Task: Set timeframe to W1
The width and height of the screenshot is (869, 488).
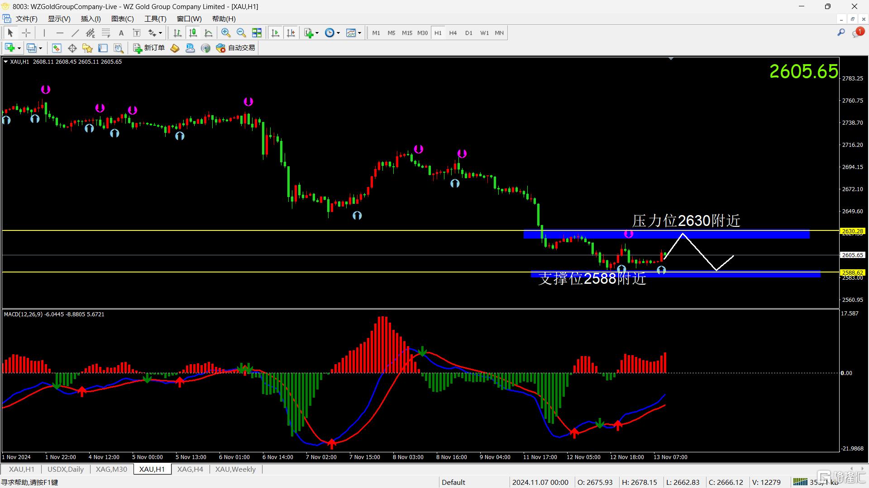Action: tap(484, 33)
